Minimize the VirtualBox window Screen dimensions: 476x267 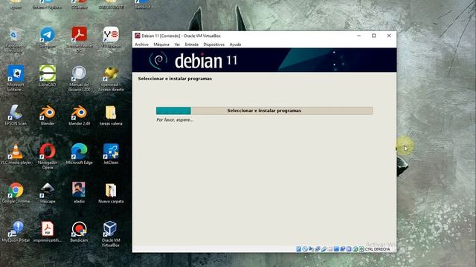pyautogui.click(x=359, y=36)
